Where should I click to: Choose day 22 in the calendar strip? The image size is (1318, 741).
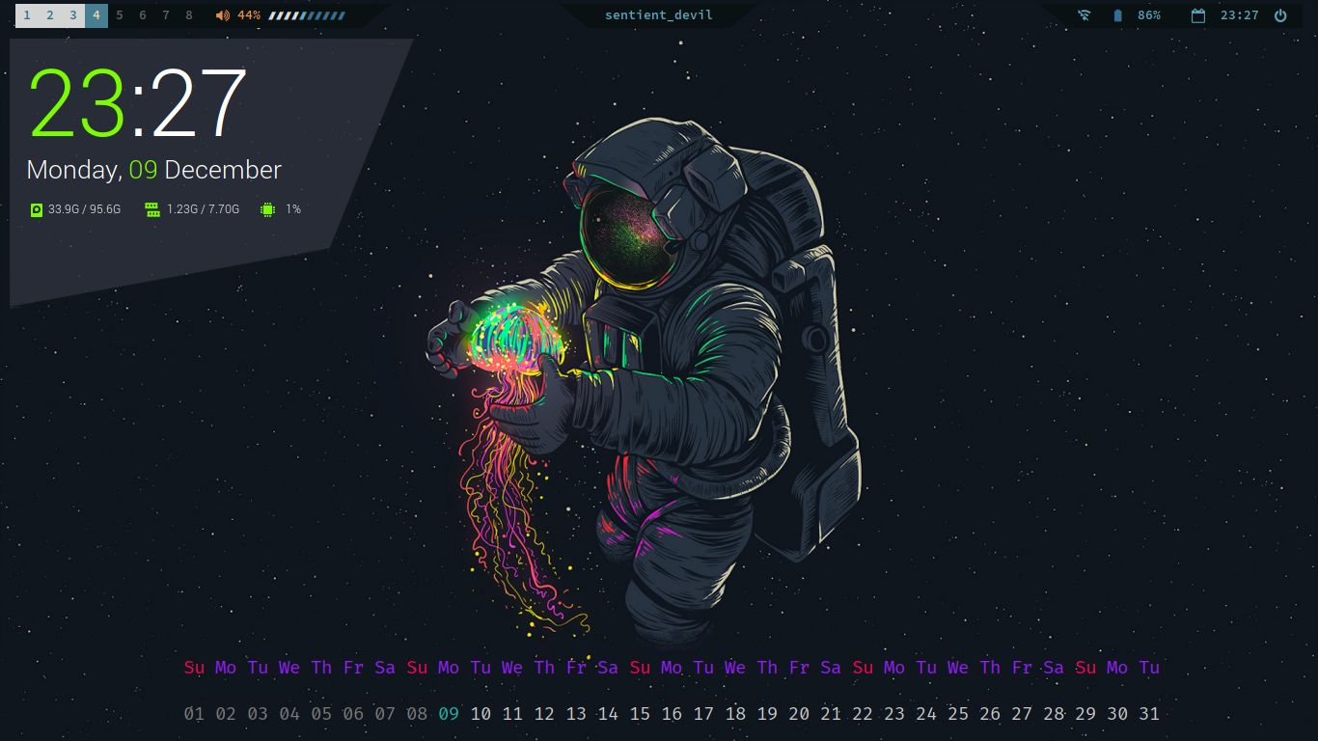tap(863, 714)
